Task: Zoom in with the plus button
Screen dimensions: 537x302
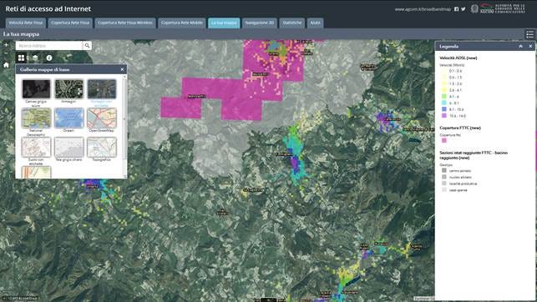Action: point(6,44)
